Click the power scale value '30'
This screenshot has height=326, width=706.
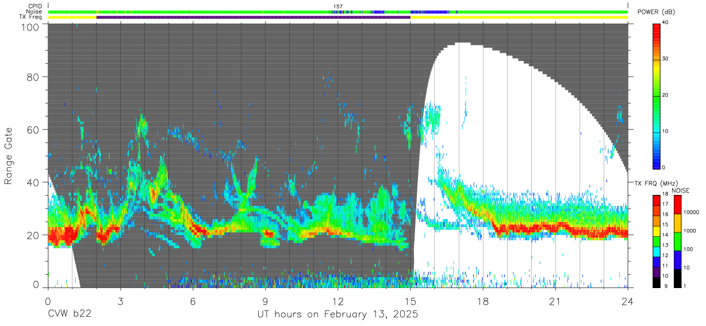(x=665, y=59)
